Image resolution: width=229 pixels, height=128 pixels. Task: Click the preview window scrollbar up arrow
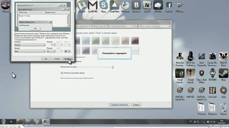pos(68,16)
